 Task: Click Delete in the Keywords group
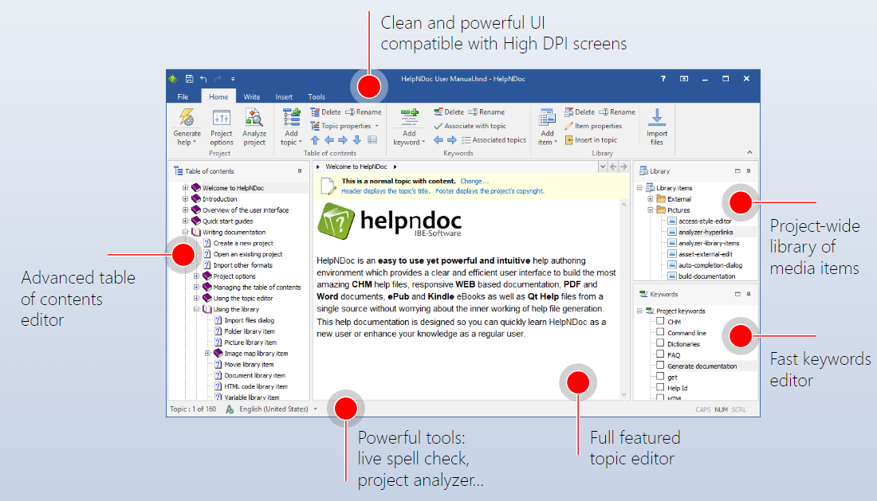[449, 112]
